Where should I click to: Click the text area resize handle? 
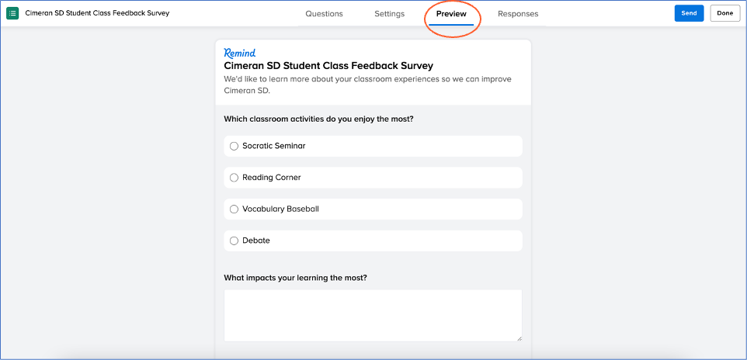(x=518, y=337)
